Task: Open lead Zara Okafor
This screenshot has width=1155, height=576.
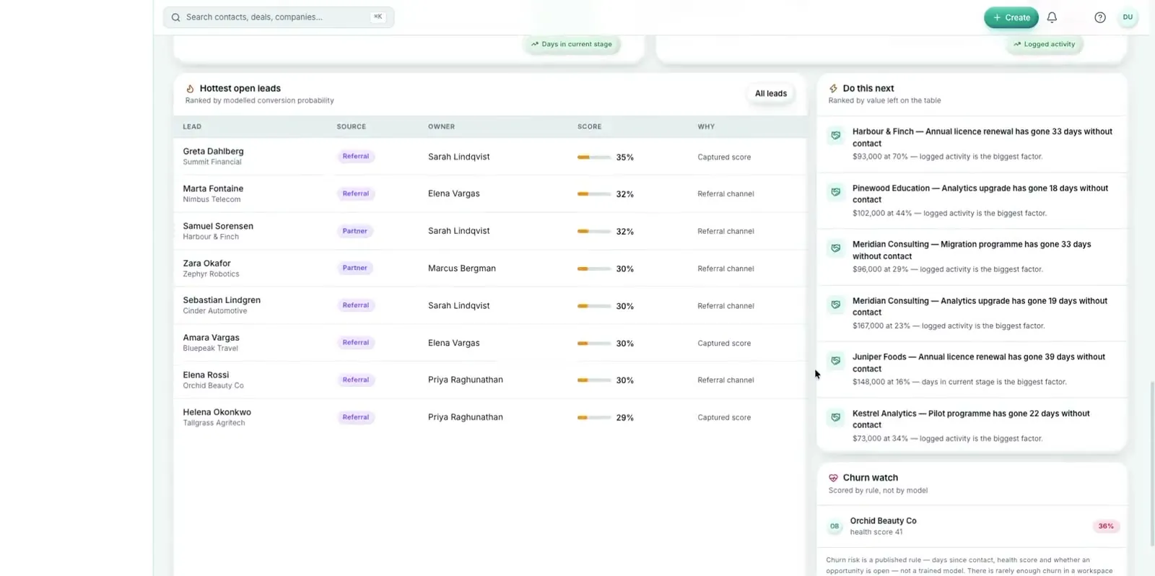Action: point(206,263)
